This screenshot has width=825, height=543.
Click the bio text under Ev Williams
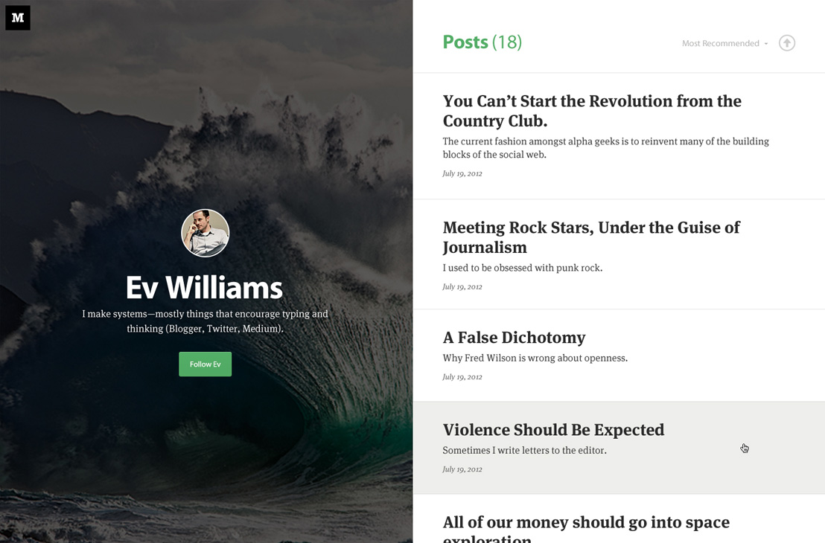[x=206, y=321]
